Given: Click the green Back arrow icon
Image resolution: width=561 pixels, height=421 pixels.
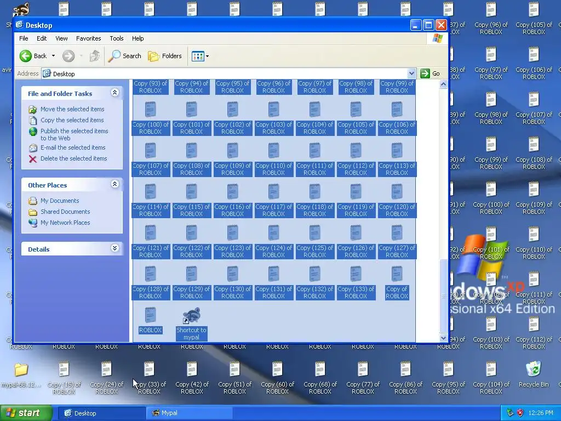Looking at the screenshot, I should click(x=25, y=56).
